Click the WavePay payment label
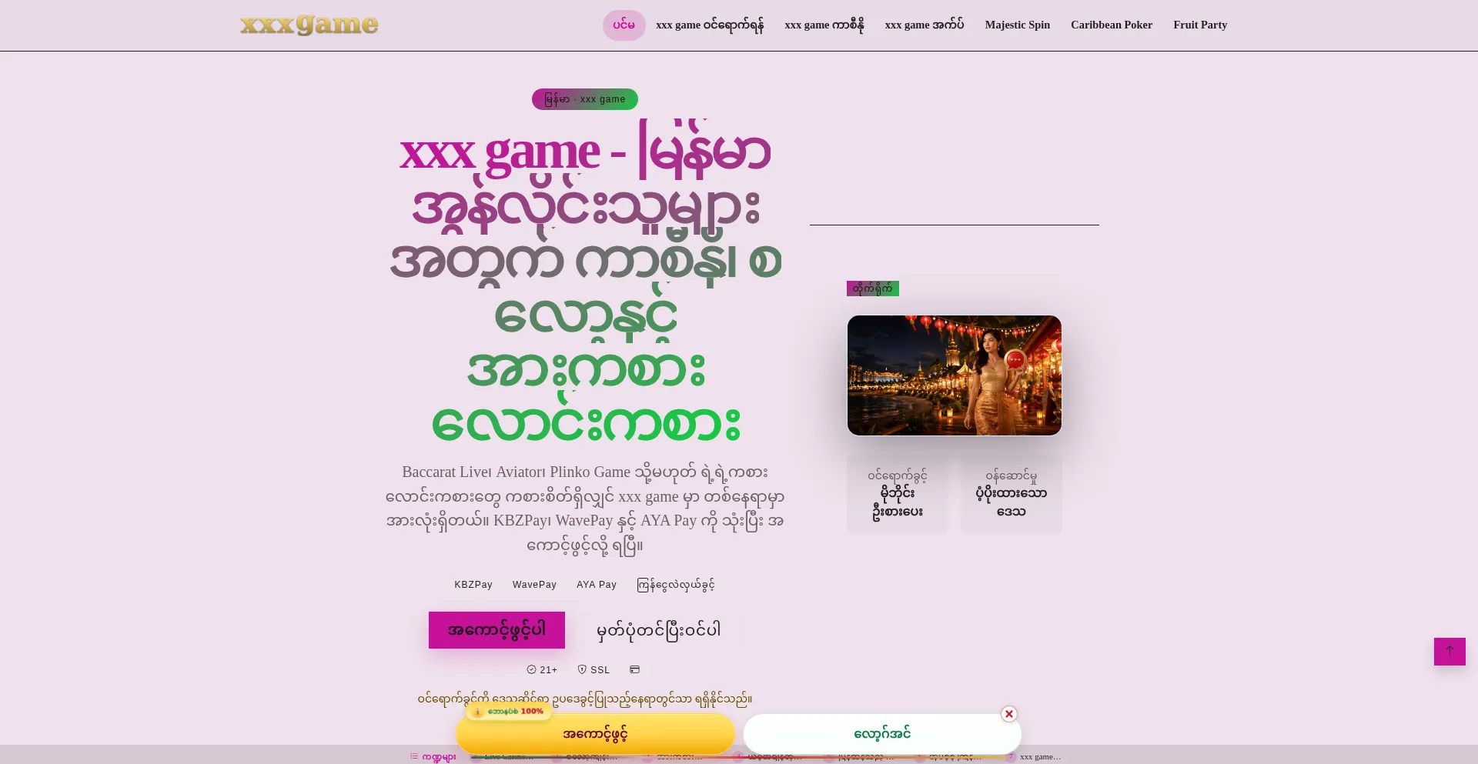 pyautogui.click(x=534, y=585)
